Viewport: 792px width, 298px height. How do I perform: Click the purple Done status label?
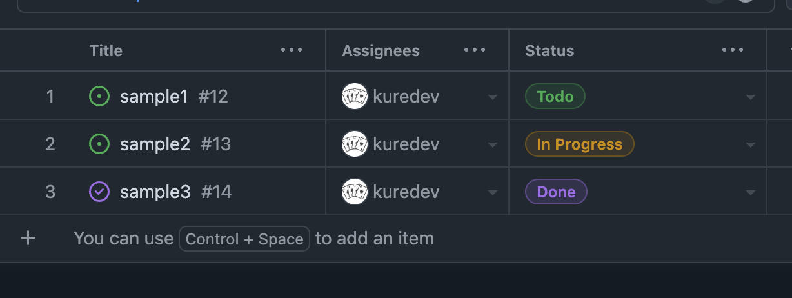556,192
